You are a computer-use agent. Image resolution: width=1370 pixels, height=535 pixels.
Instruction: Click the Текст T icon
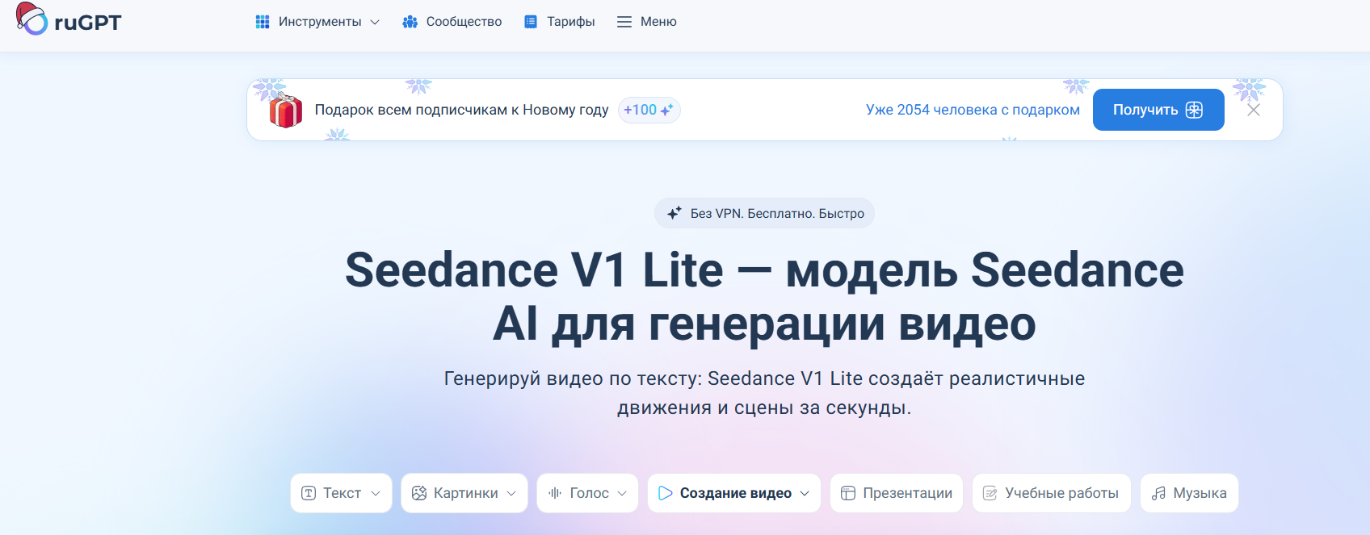pos(309,493)
